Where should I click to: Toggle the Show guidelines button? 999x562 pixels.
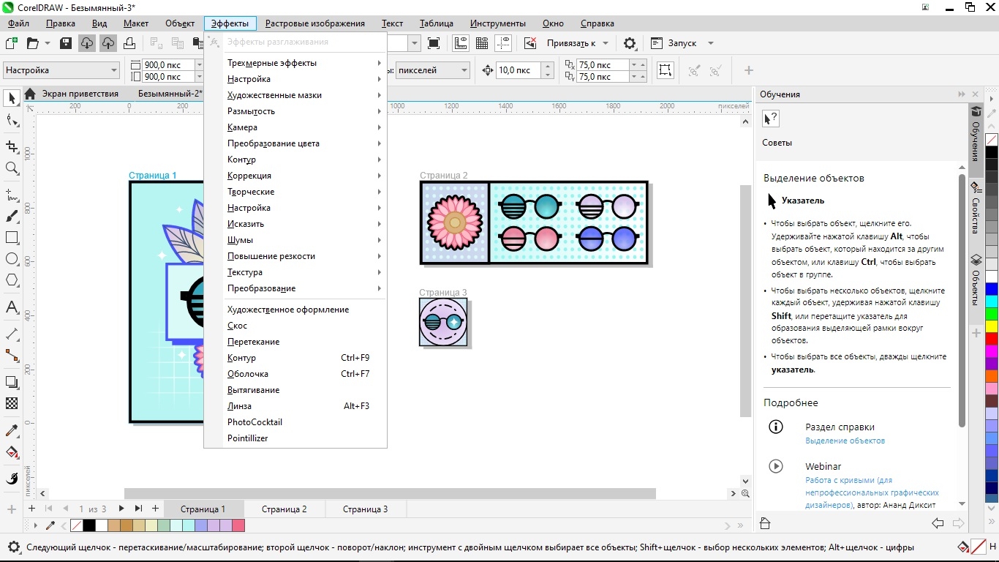(x=503, y=43)
